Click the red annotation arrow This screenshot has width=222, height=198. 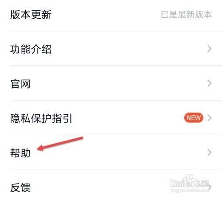[x=60, y=144]
